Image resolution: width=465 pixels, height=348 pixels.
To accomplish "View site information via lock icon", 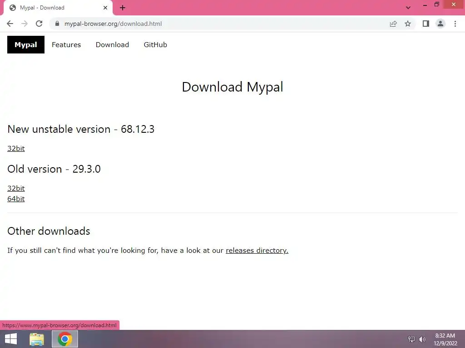I will (x=57, y=24).
